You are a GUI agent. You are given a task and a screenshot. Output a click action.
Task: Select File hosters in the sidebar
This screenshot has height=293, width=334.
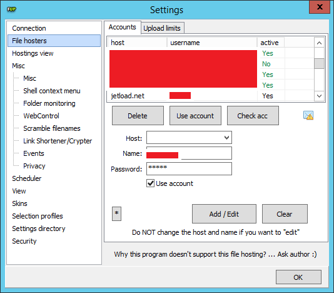[x=54, y=41]
